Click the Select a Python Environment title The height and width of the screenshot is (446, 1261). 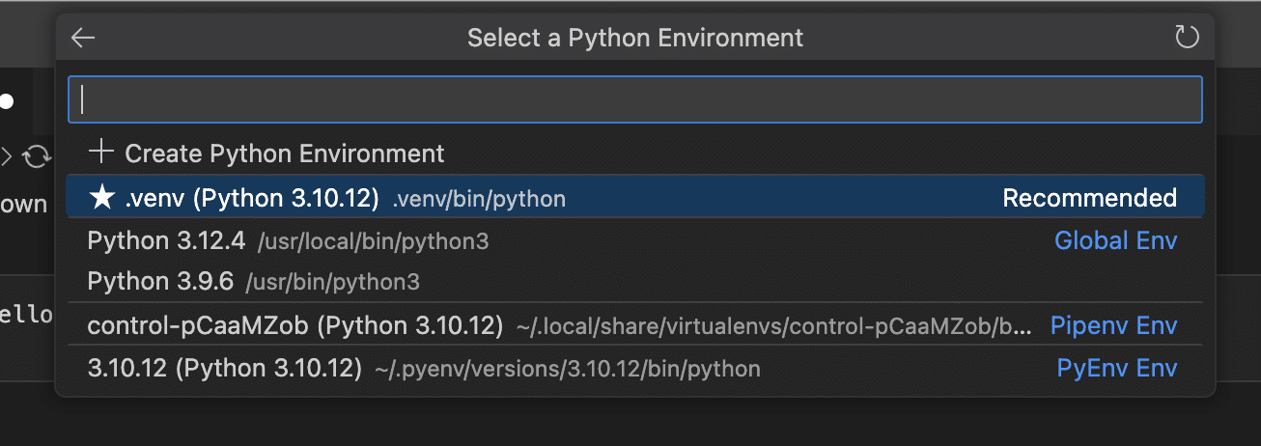pos(634,38)
